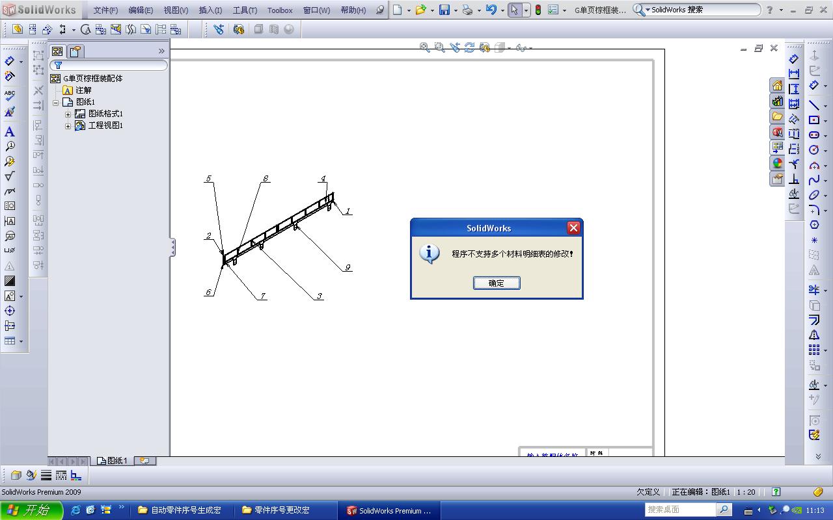Screen dimensions: 833x520
Task: Toggle the menu bar pin
Action: pos(380,10)
